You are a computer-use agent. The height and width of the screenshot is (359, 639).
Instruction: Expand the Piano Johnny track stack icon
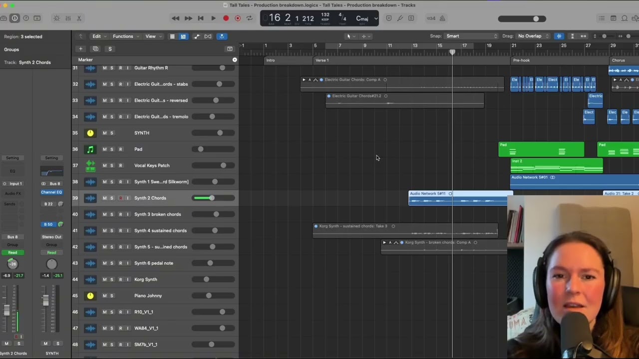tap(90, 296)
